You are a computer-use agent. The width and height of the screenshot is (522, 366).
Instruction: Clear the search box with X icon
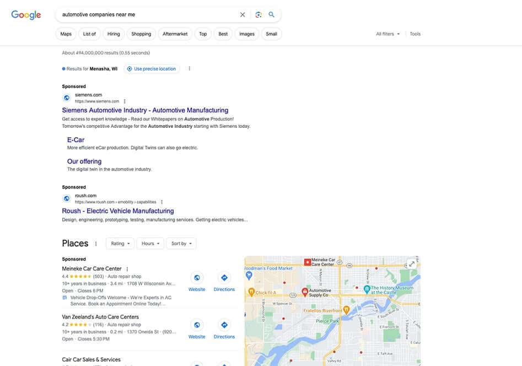243,15
